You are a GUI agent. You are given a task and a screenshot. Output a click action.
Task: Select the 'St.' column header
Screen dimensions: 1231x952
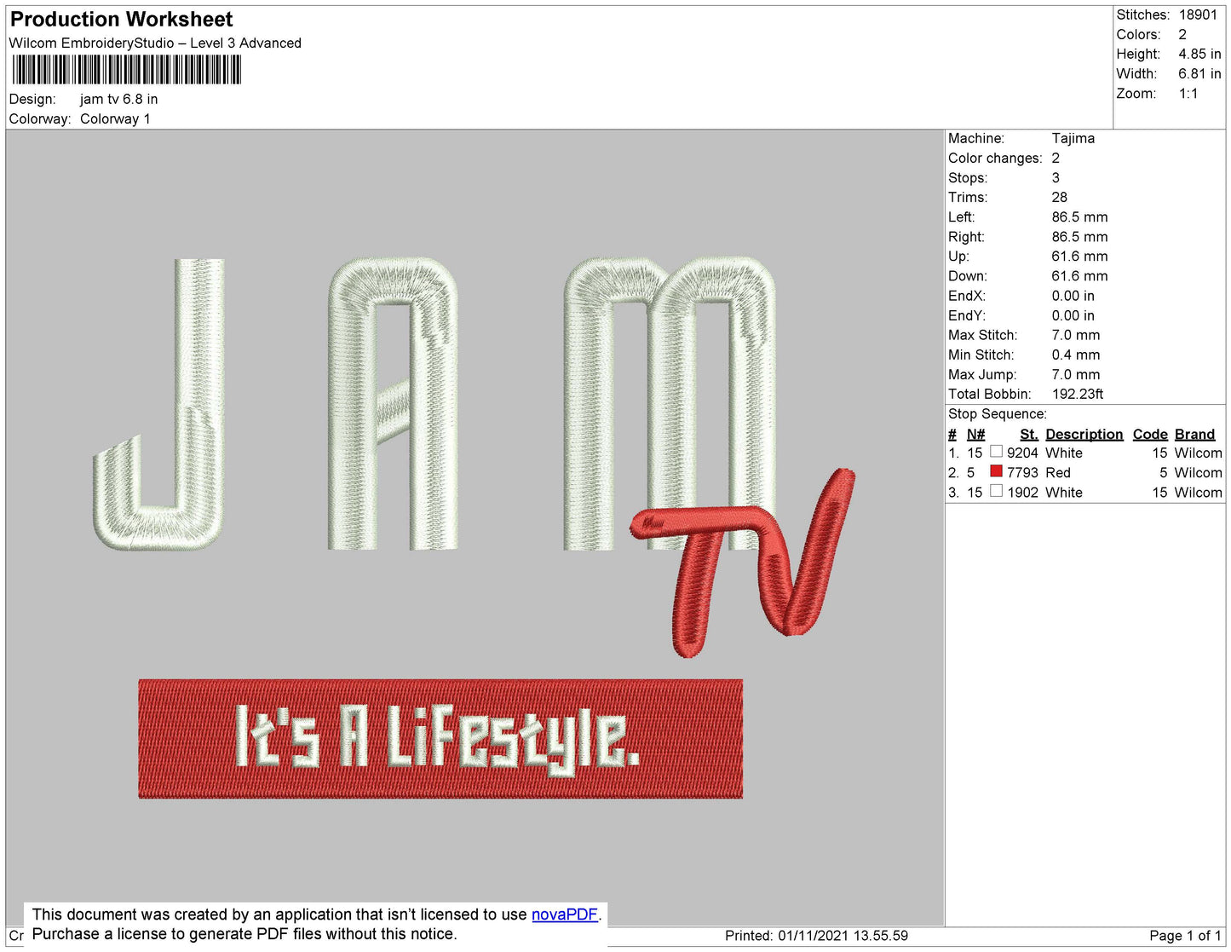point(1028,434)
